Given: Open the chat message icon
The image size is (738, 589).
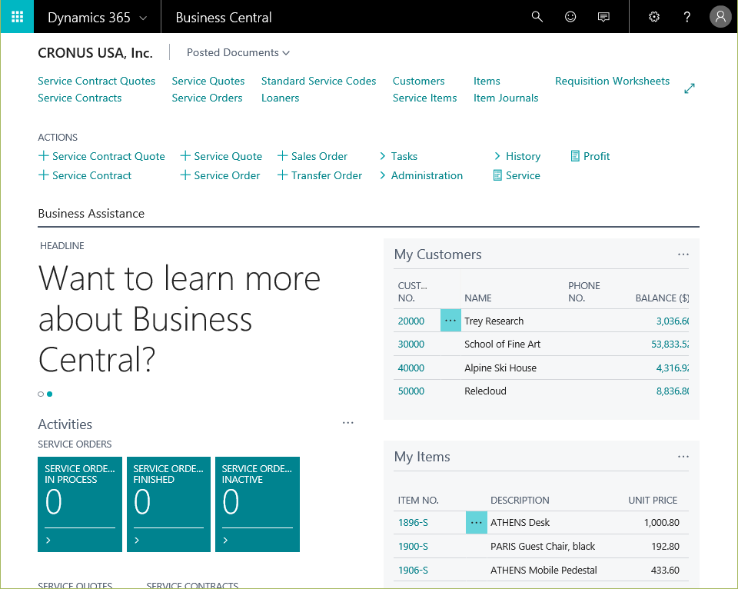Looking at the screenshot, I should point(603,17).
